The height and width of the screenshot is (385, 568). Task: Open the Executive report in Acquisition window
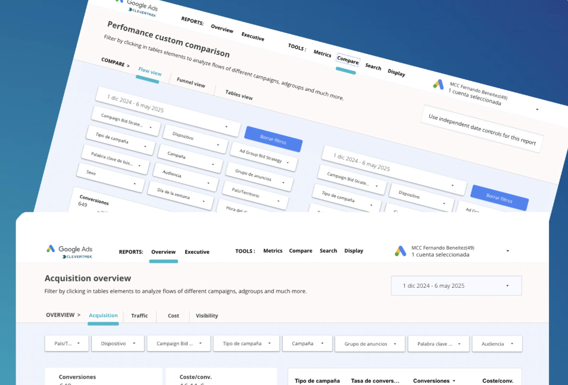pyautogui.click(x=197, y=252)
